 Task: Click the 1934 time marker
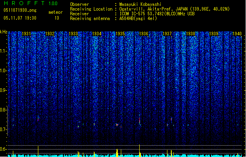click(x=97, y=34)
